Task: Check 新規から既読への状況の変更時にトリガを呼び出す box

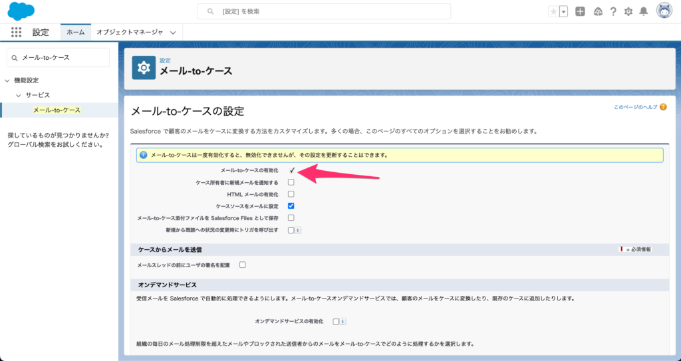Action: point(291,230)
